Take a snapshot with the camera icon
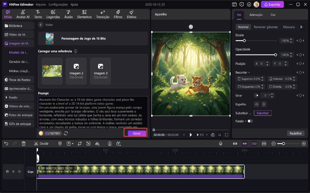Viewport: 310px width, 193px height. (x=213, y=135)
